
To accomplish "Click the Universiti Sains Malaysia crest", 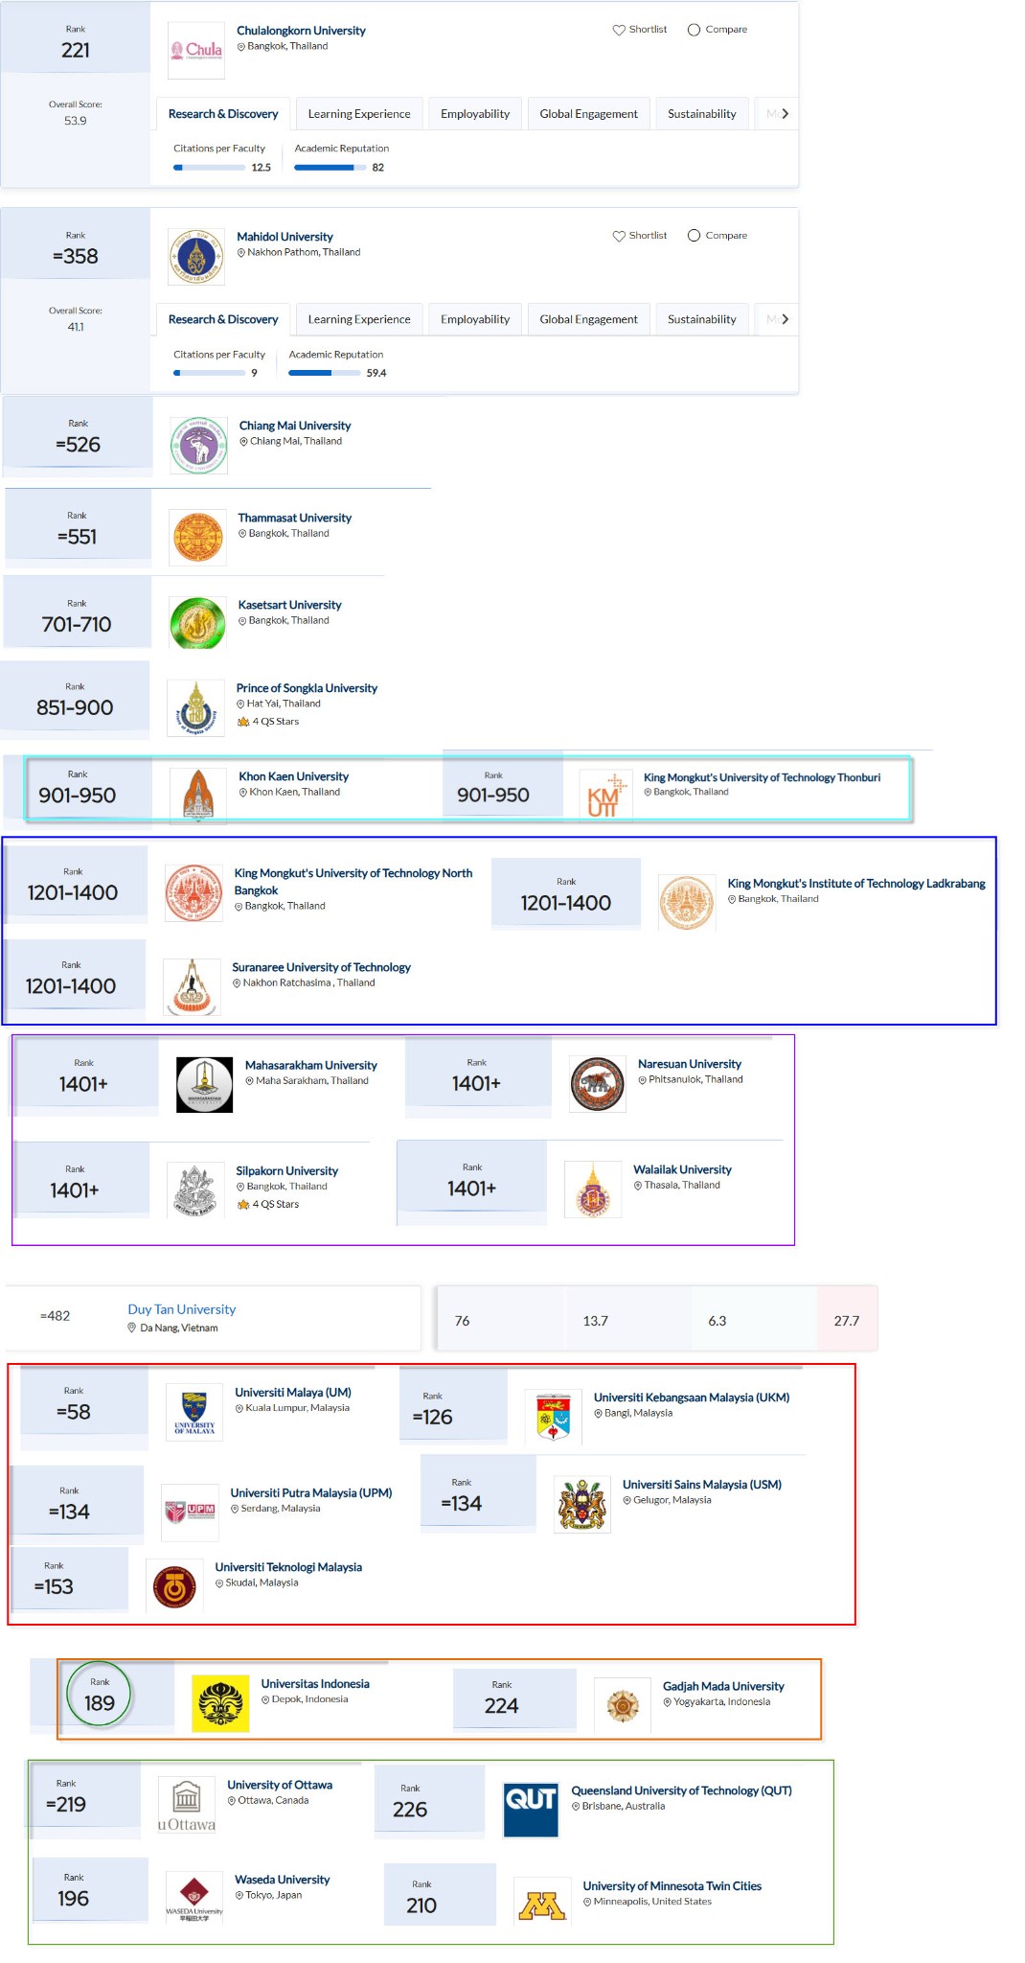I will click(x=582, y=1504).
